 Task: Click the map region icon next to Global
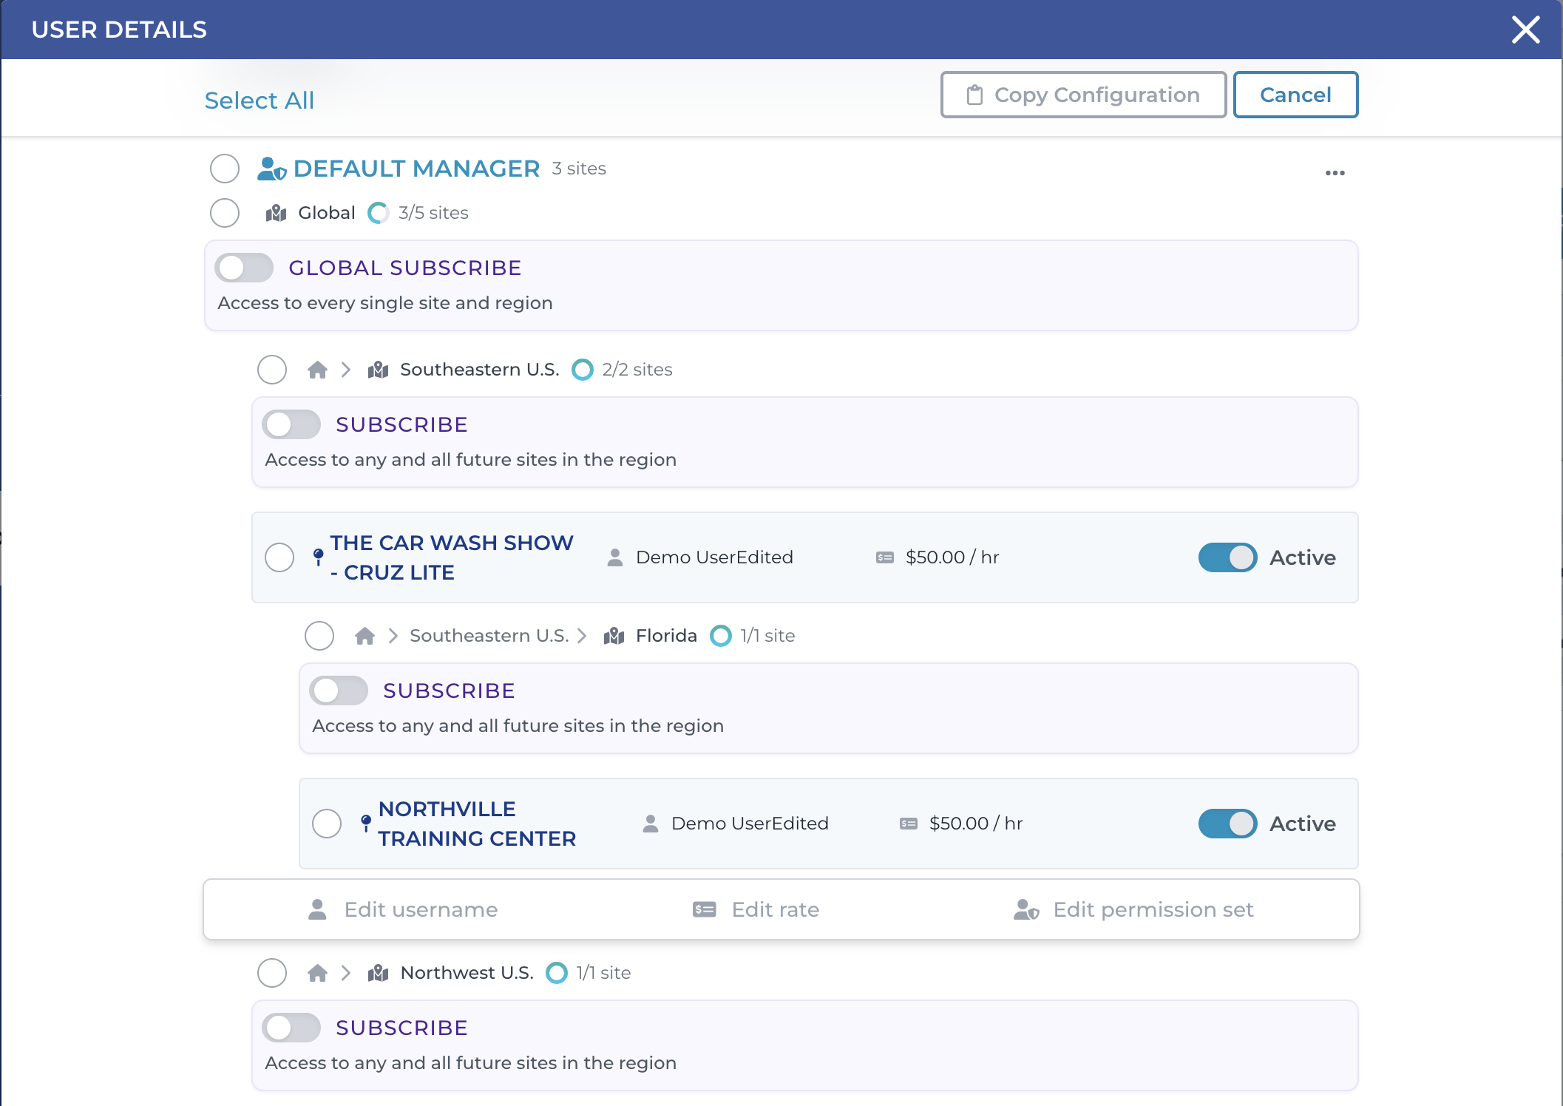[x=275, y=213]
